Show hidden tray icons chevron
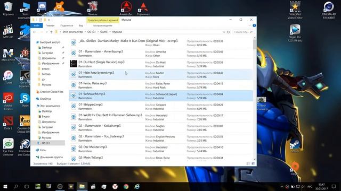This screenshot has width=341, height=191. tap(282, 186)
